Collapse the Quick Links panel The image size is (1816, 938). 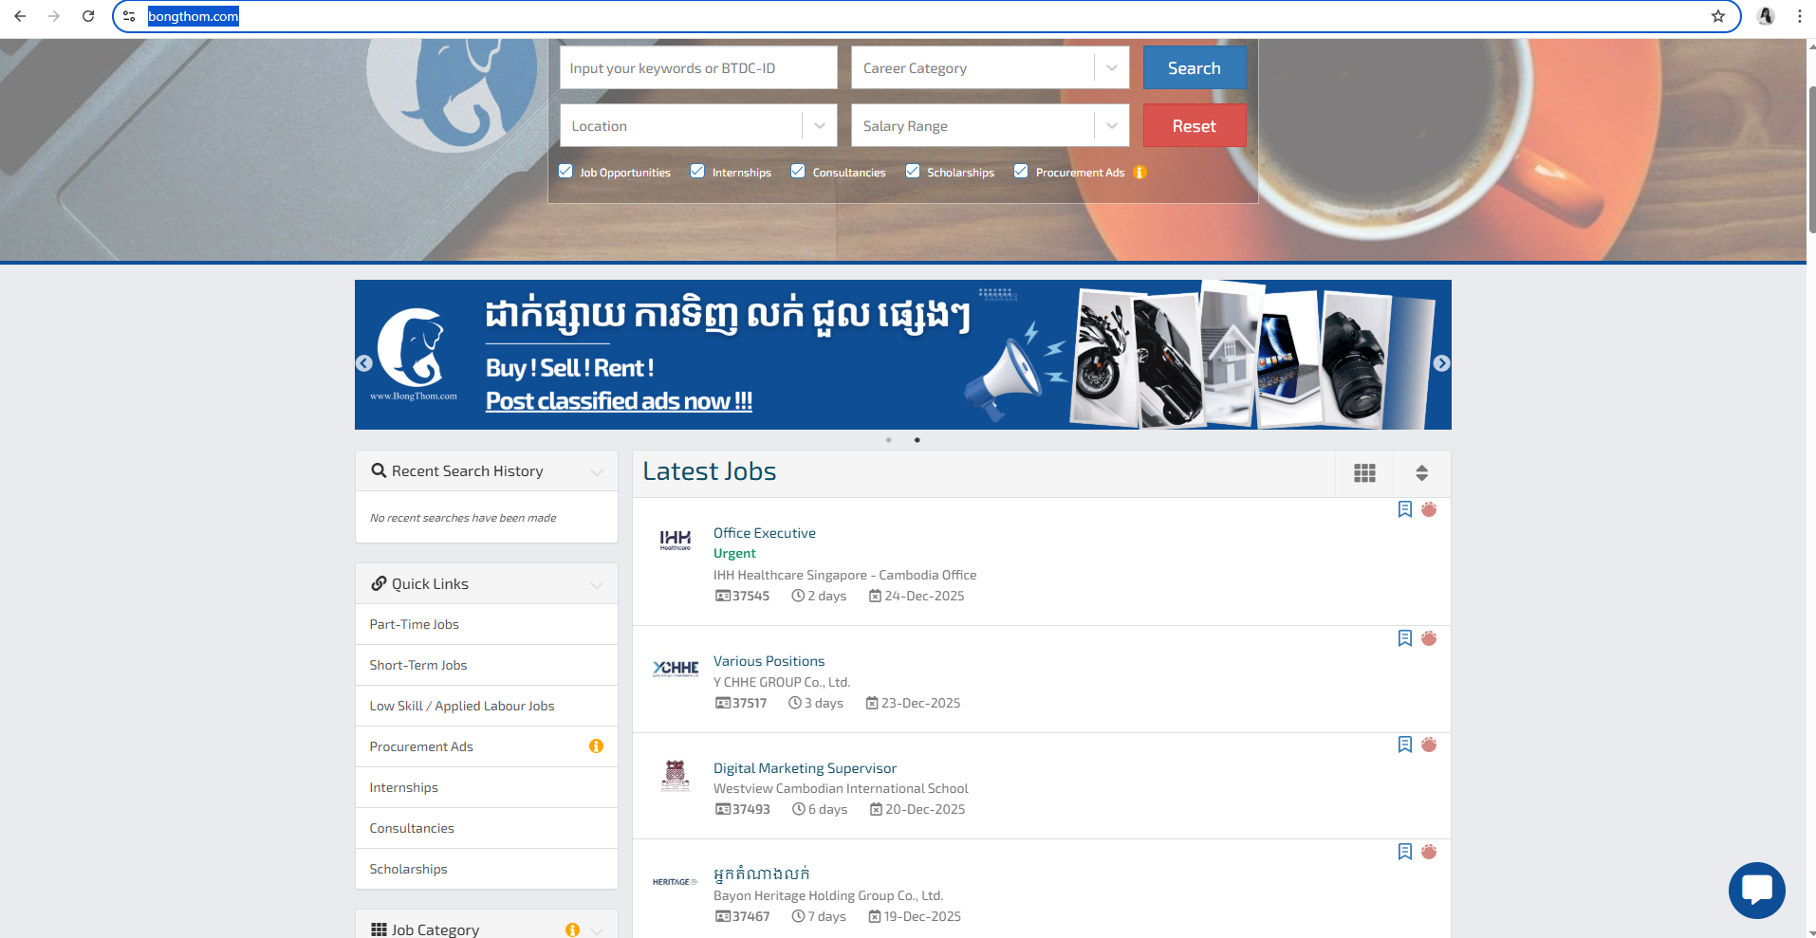(x=596, y=584)
